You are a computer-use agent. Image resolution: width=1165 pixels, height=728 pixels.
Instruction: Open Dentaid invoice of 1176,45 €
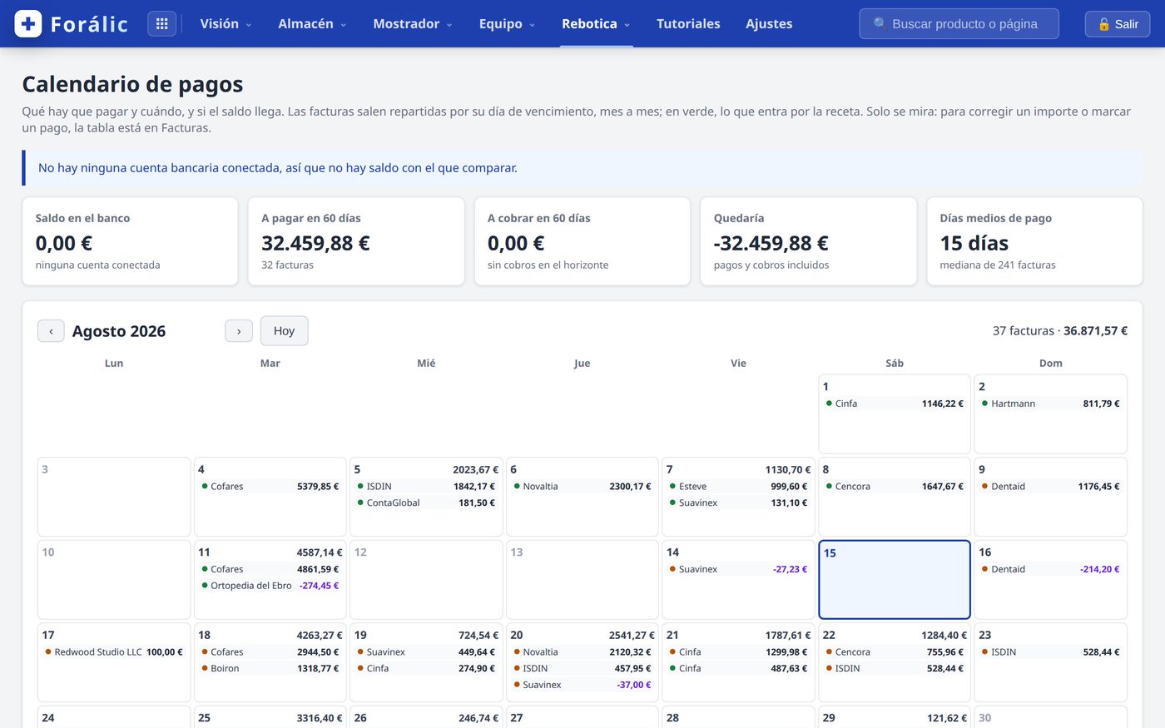[1050, 487]
